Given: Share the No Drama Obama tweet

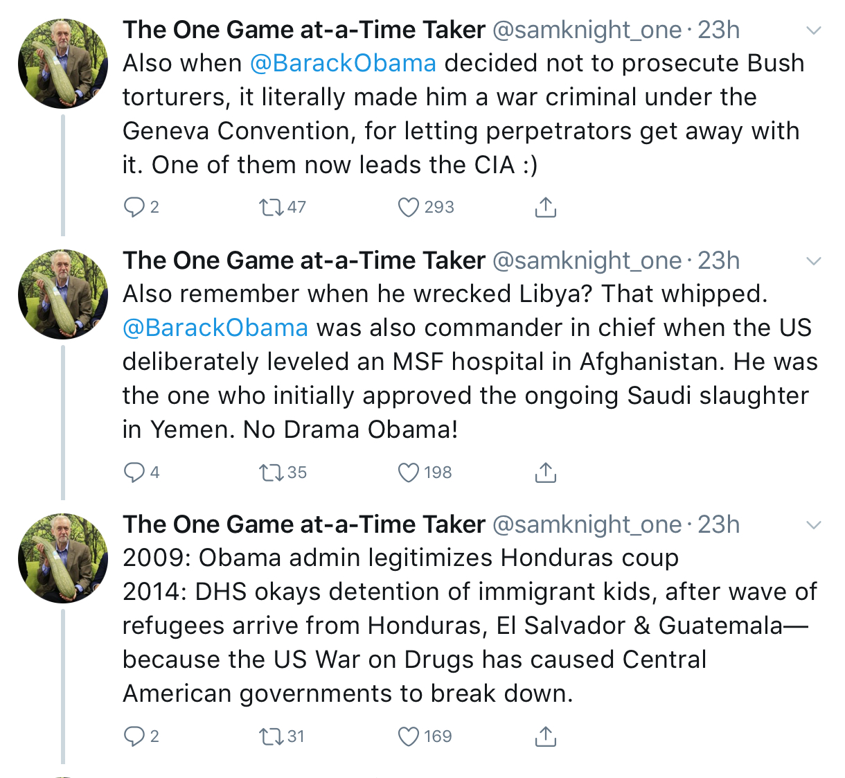Looking at the screenshot, I should tap(546, 472).
